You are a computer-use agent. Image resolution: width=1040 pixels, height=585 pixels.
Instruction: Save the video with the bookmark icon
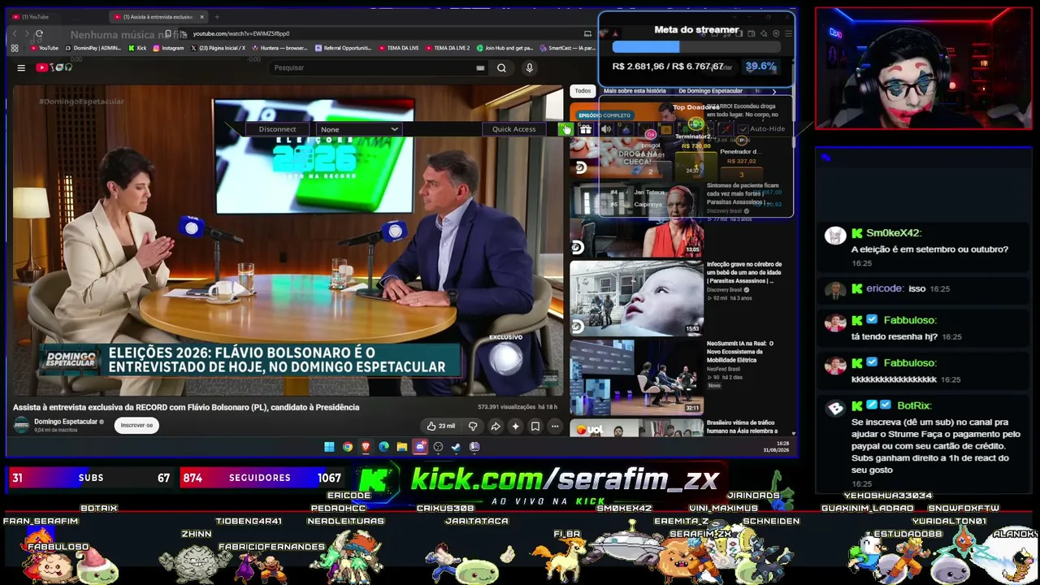pyautogui.click(x=535, y=426)
